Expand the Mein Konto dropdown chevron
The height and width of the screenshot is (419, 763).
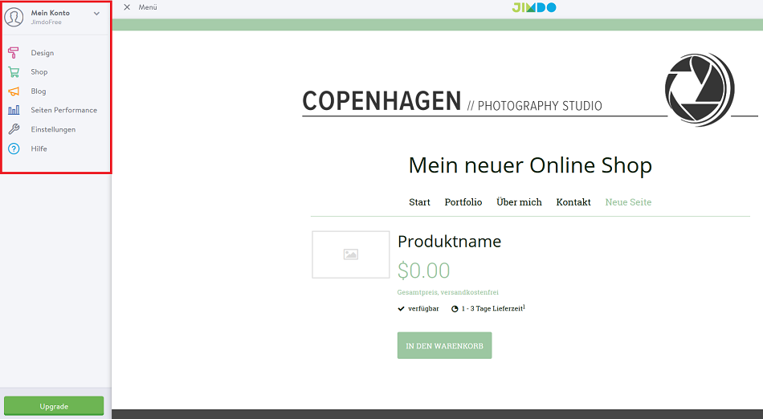(x=97, y=14)
